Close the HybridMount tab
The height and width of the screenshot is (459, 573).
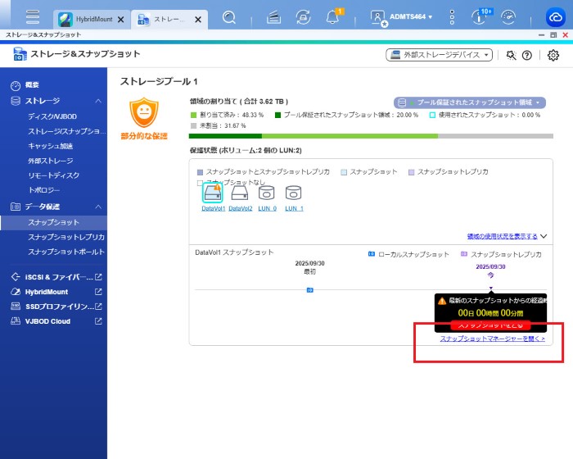coord(121,17)
